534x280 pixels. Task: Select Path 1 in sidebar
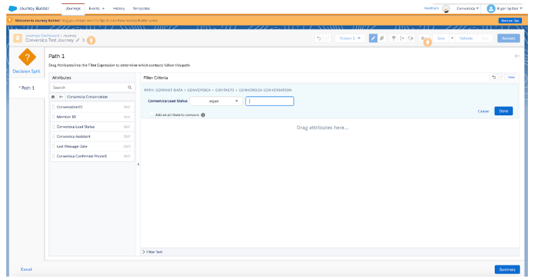(x=27, y=88)
